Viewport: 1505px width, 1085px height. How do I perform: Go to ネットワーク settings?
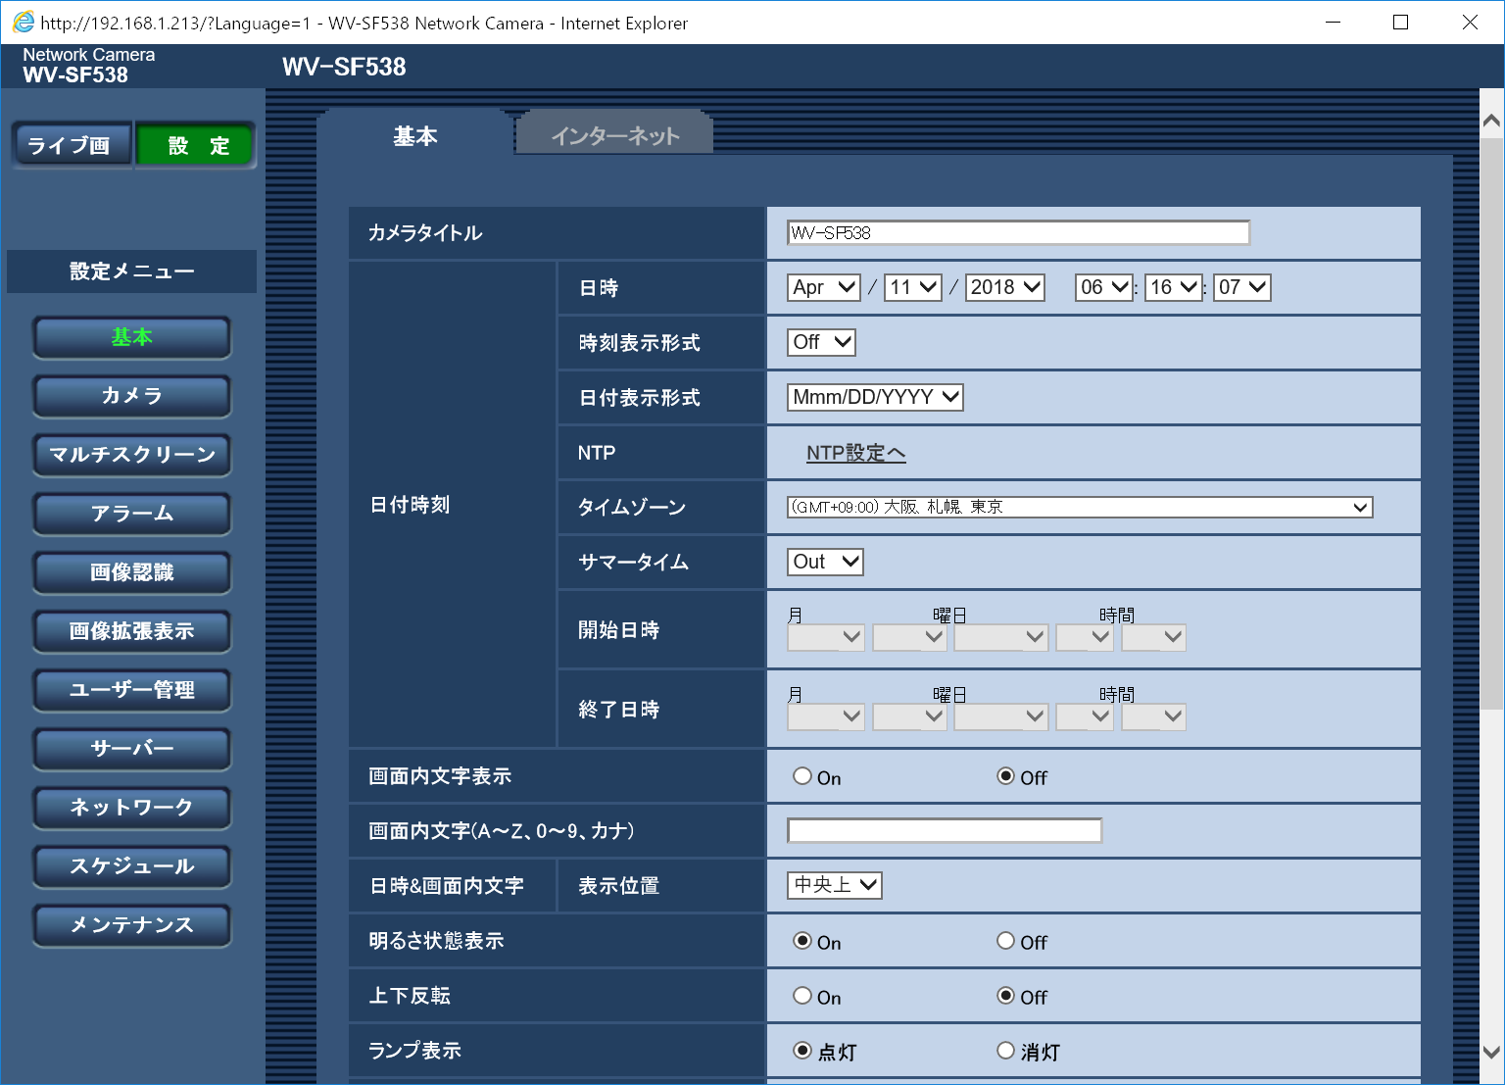point(132,808)
